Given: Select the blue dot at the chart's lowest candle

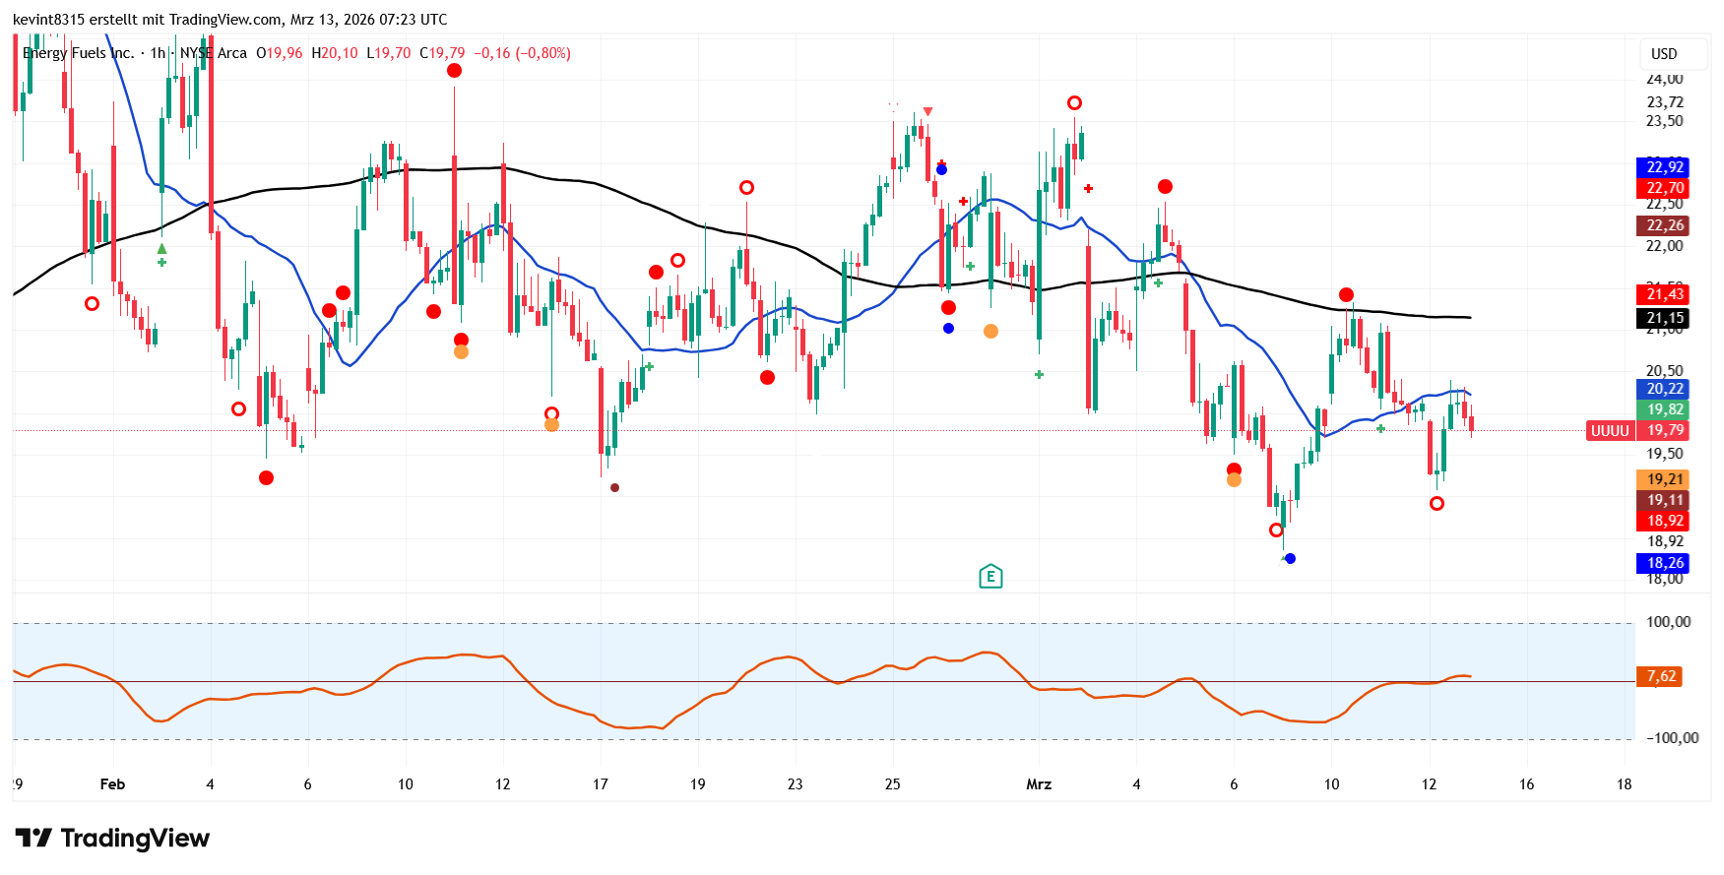Looking at the screenshot, I should pos(1290,559).
